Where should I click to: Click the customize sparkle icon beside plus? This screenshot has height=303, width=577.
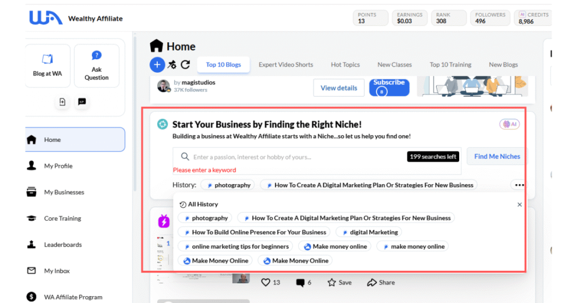pyautogui.click(x=172, y=65)
